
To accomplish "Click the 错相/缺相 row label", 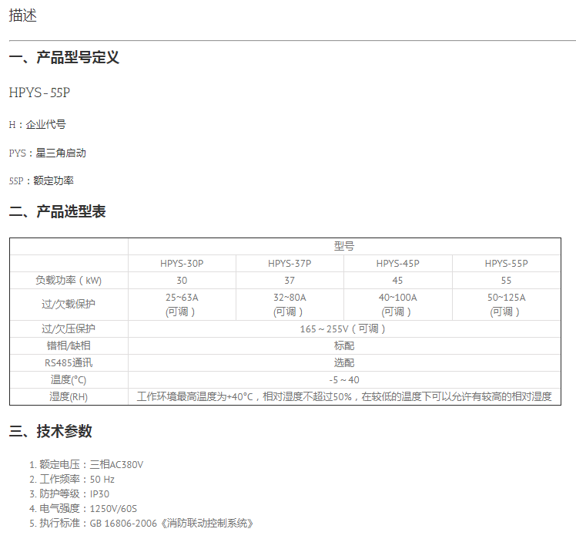I will point(69,346).
